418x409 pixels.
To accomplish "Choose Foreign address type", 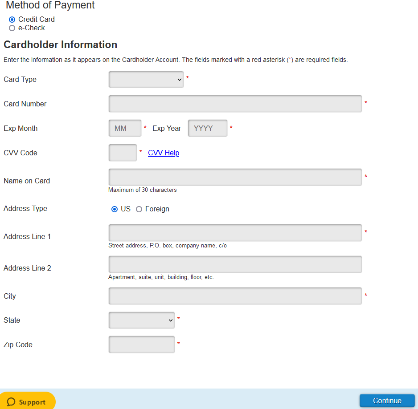I will pos(139,209).
